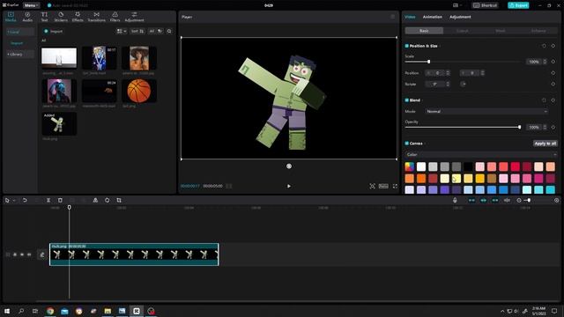Select the Mask sub-tab
The width and height of the screenshot is (564, 317).
tap(501, 31)
